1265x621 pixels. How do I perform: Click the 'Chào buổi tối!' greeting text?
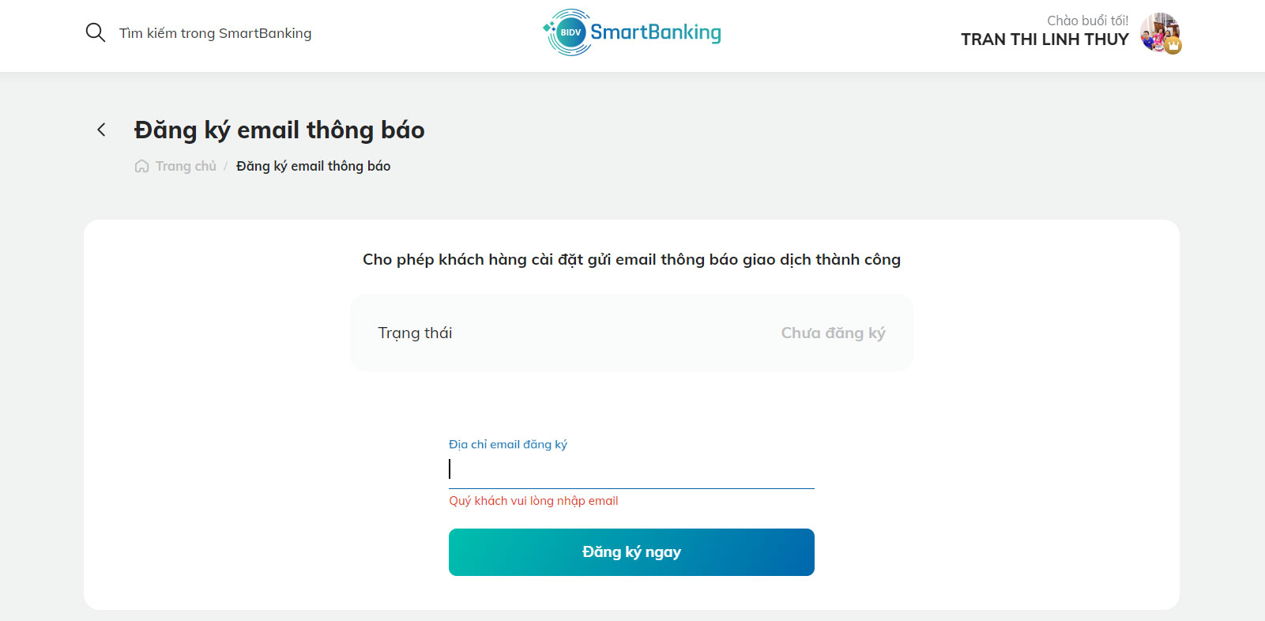pos(1088,21)
